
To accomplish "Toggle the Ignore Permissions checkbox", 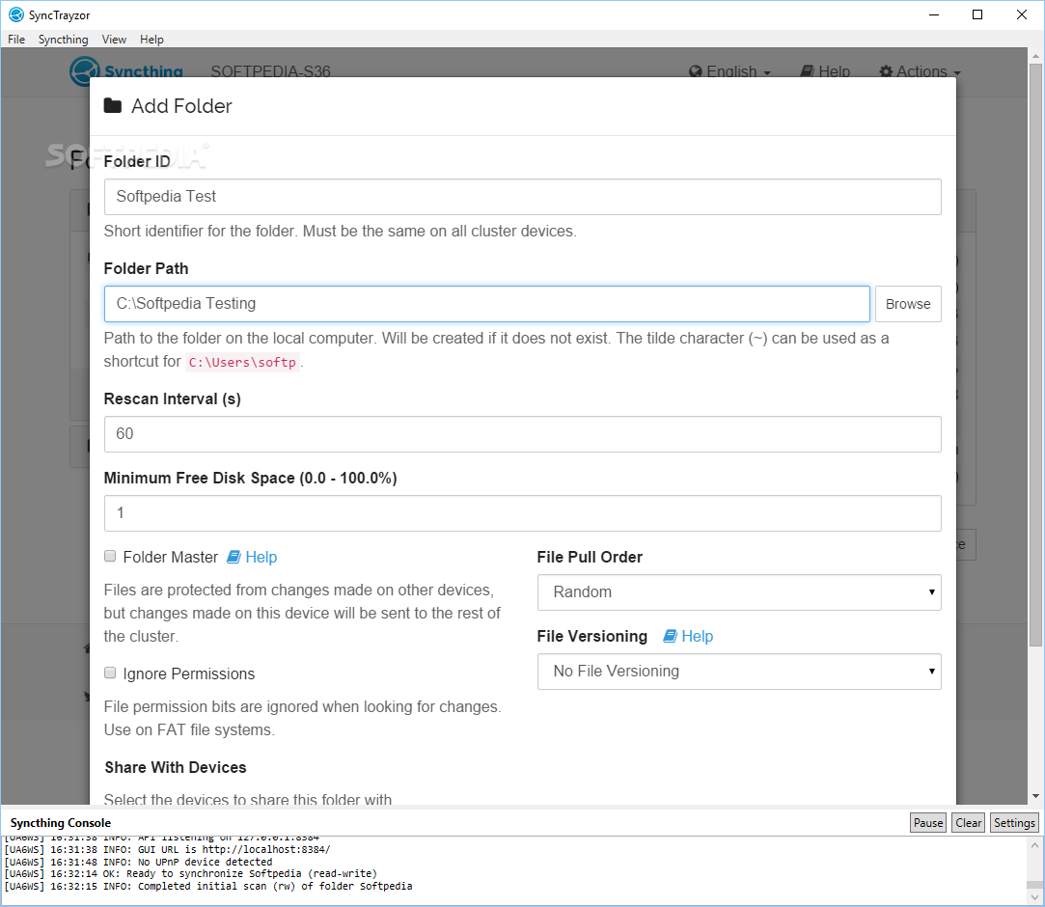I will [x=110, y=673].
